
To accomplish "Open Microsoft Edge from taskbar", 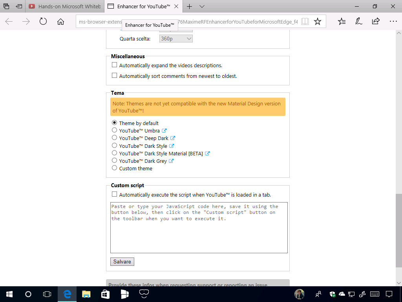I will click(x=67, y=294).
